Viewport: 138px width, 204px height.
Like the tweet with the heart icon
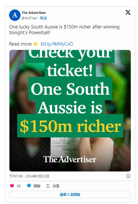12,186
